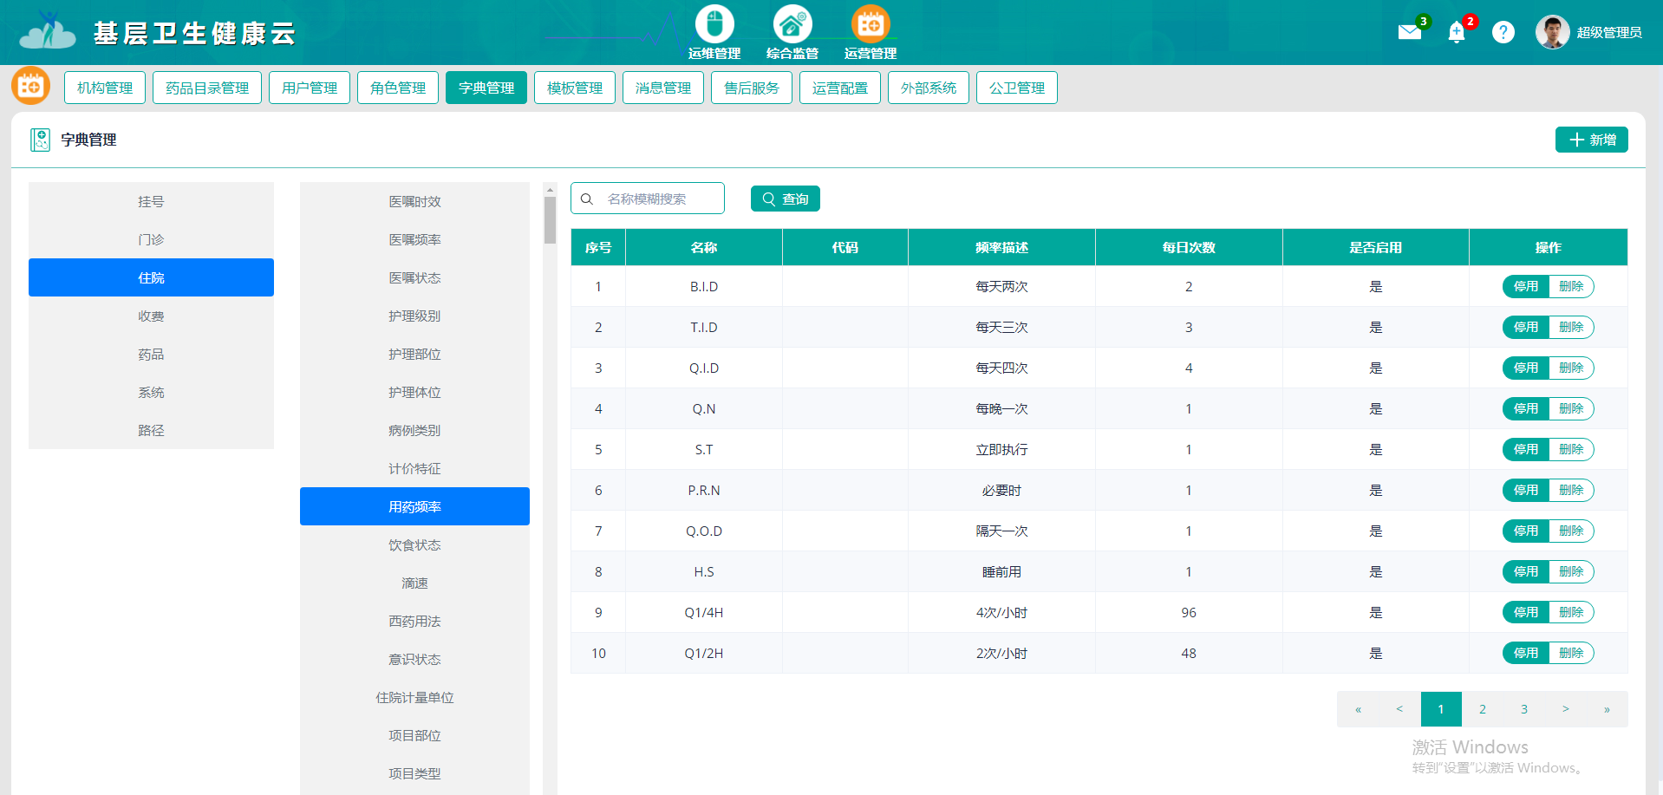
Task: Click the orange calendar icon beside 机构管理
Action: [x=30, y=86]
